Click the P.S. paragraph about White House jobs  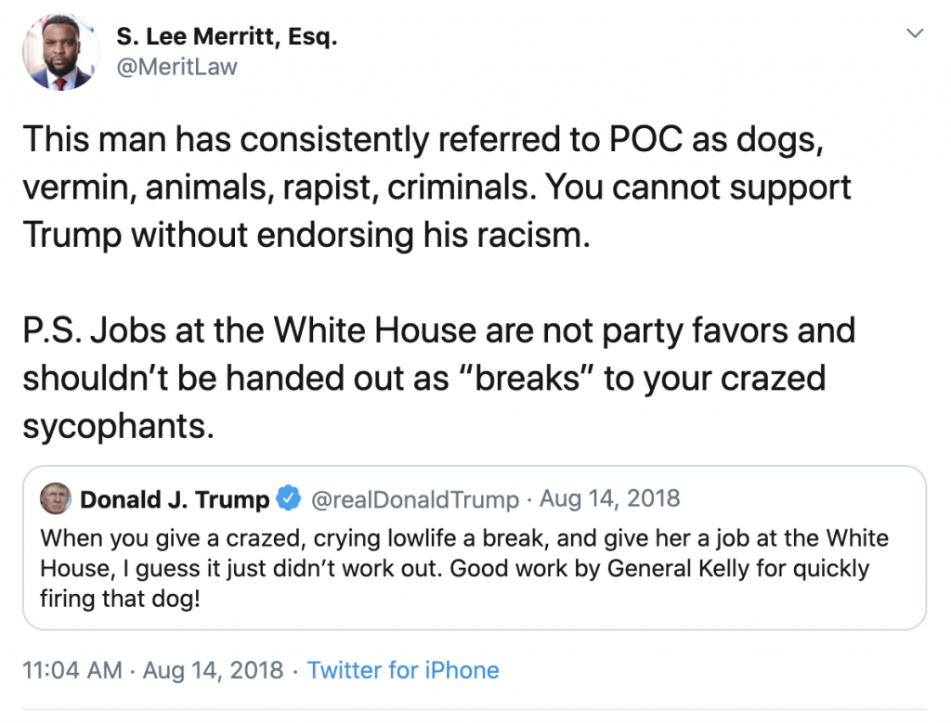tap(436, 379)
